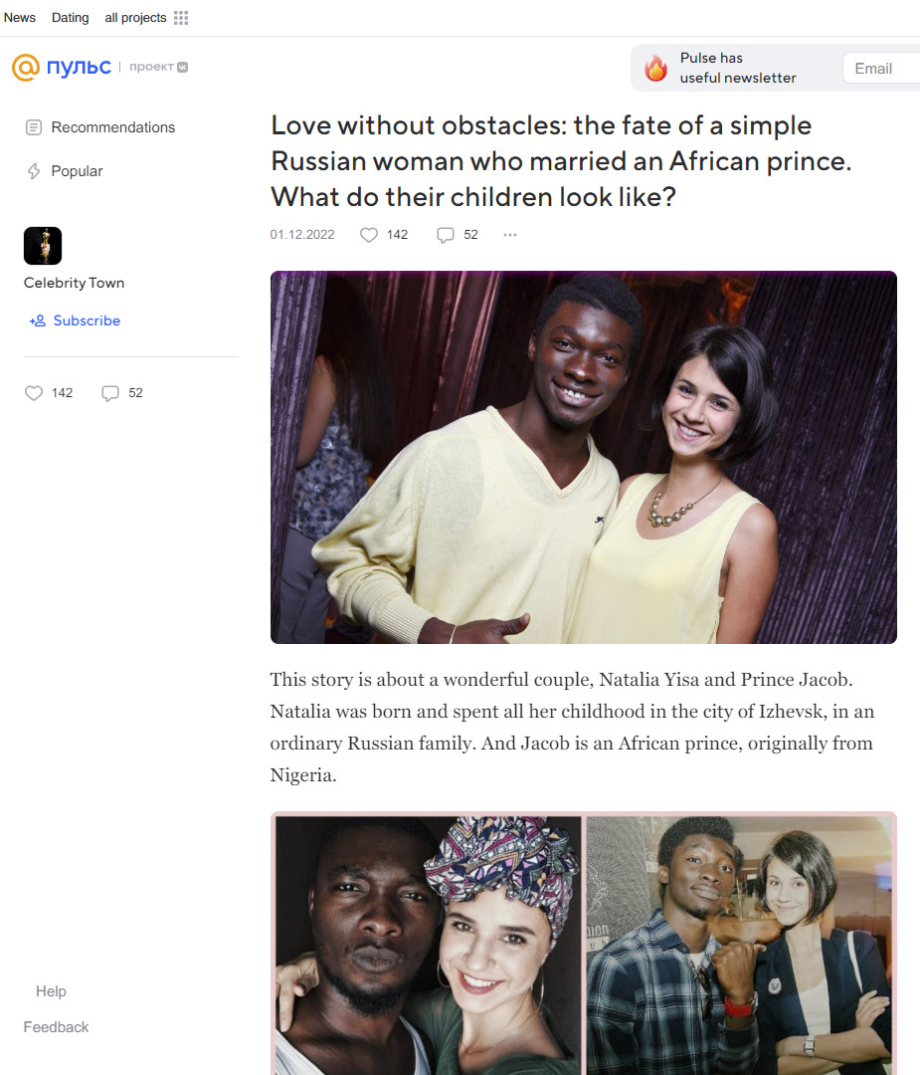Like the article via sidebar heart icon
This screenshot has width=920, height=1075.
tap(34, 393)
